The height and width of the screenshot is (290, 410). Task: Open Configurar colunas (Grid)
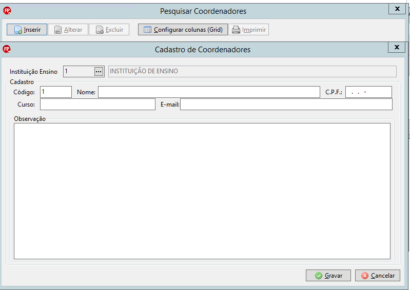(x=183, y=30)
